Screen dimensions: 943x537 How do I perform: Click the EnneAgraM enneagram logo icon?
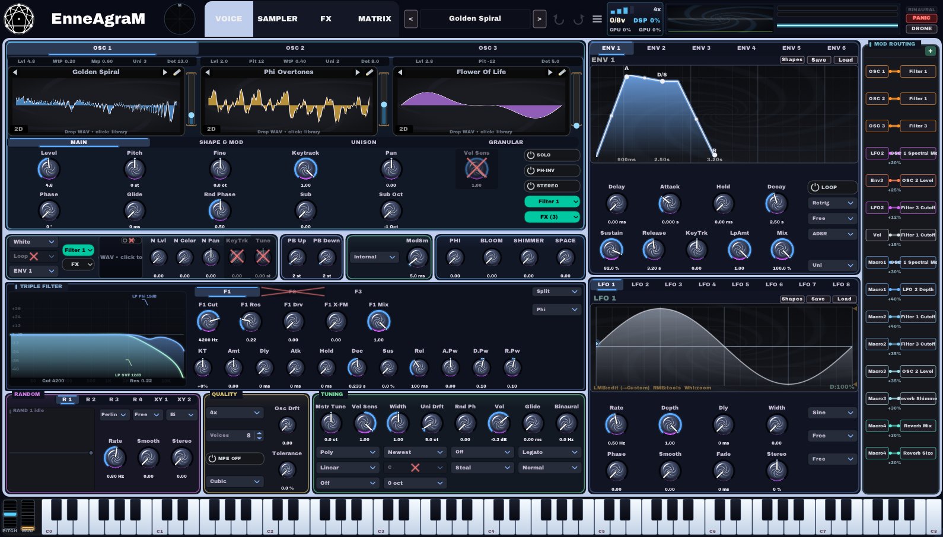coord(19,18)
